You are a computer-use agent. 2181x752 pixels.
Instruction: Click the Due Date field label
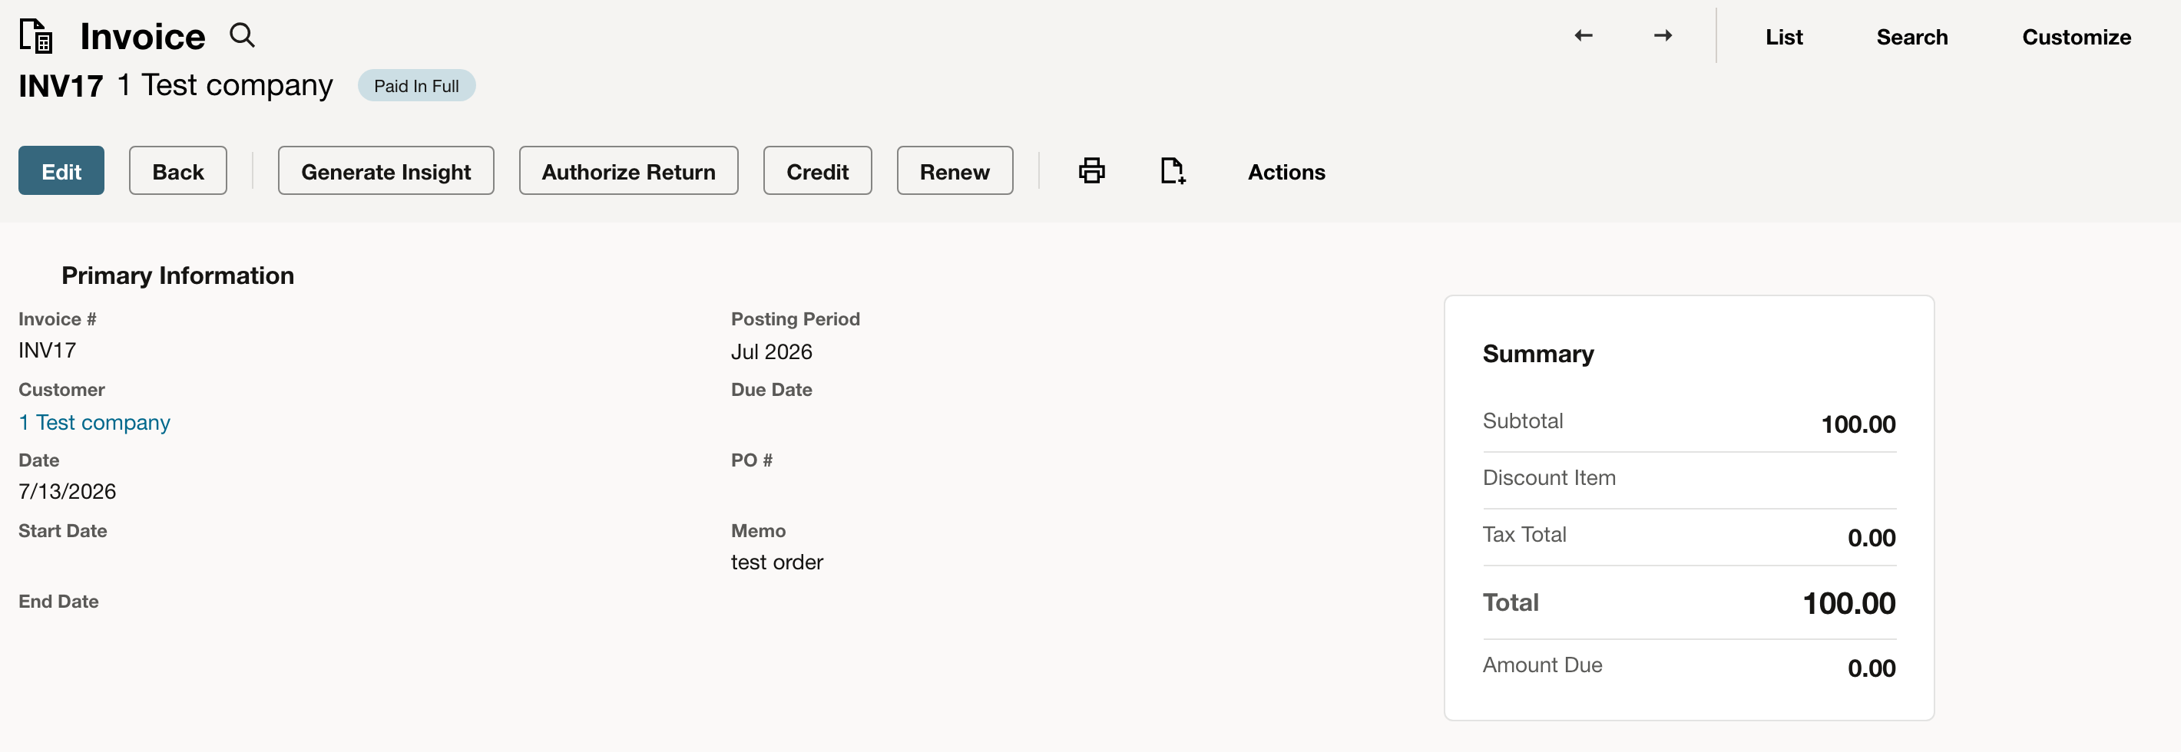pos(771,390)
